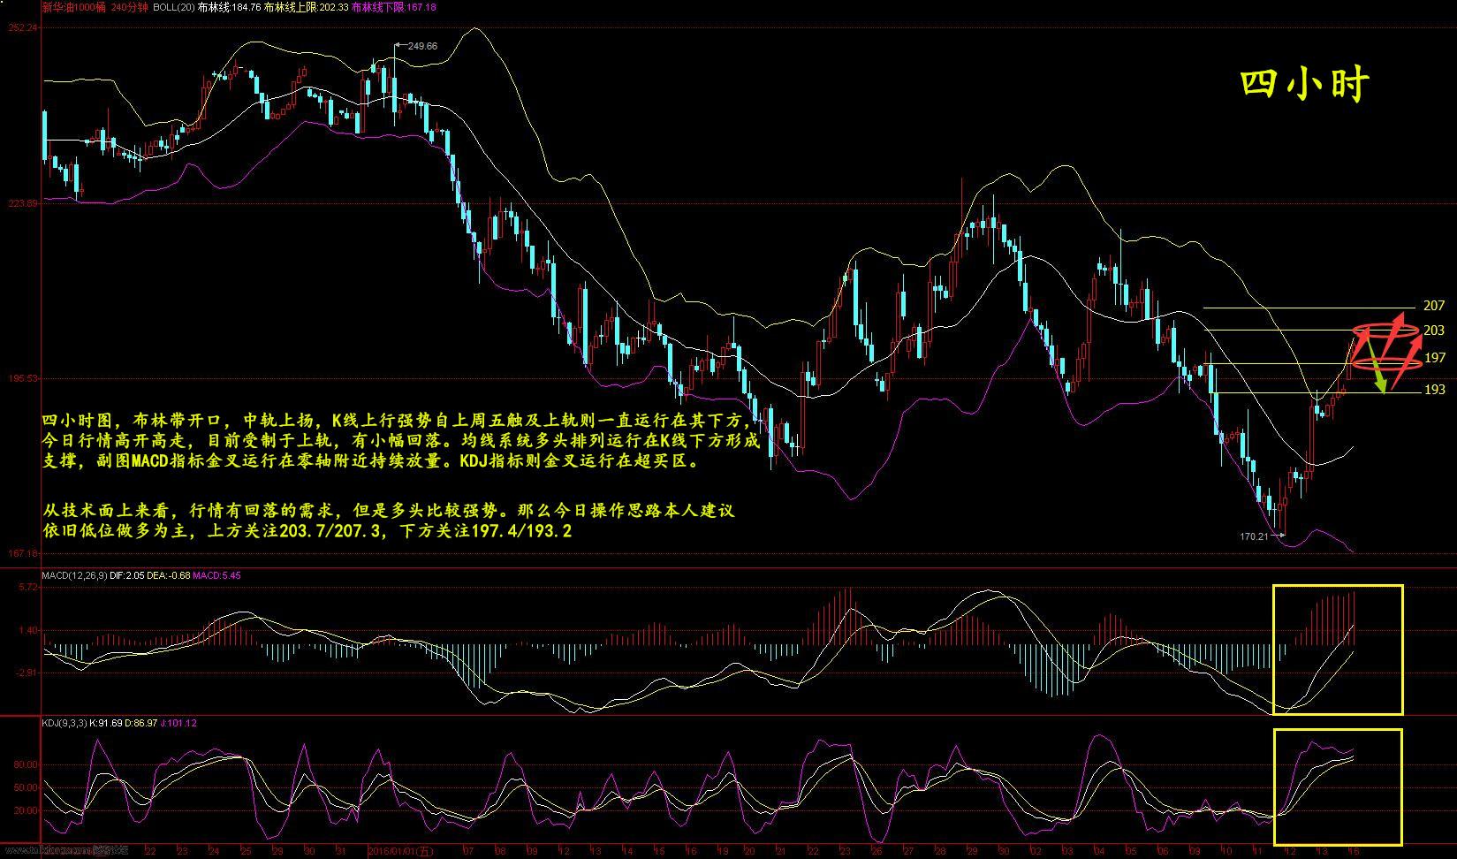Click the 02 date label on time axis
Viewport: 1457px width, 859px height.
pyautogui.click(x=1036, y=851)
